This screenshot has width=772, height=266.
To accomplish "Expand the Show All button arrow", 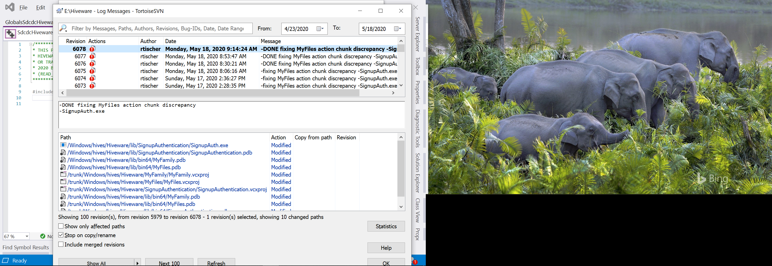I will pos(137,263).
